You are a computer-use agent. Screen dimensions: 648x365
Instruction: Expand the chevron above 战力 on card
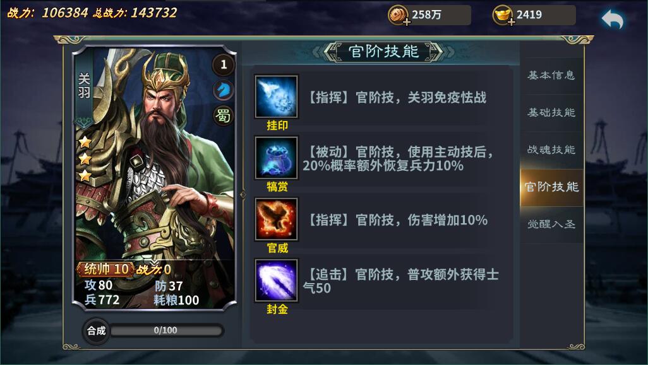153,262
